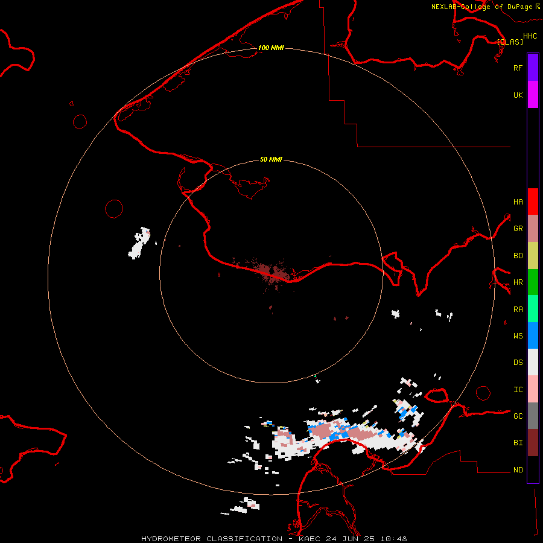Click the [CLAS] label
The height and width of the screenshot is (543, 543).
pyautogui.click(x=510, y=42)
